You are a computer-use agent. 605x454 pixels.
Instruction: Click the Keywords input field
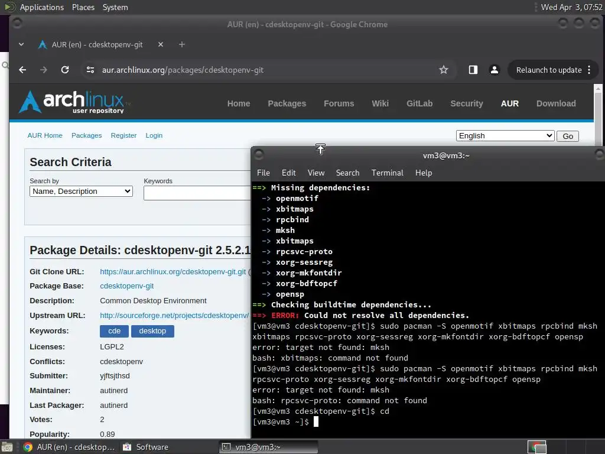click(197, 193)
